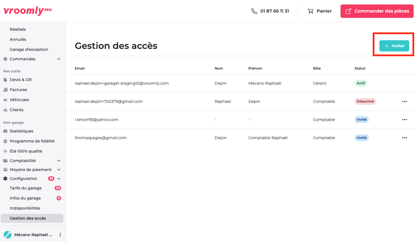
Task: Click the Email column header
Action: pyautogui.click(x=80, y=68)
